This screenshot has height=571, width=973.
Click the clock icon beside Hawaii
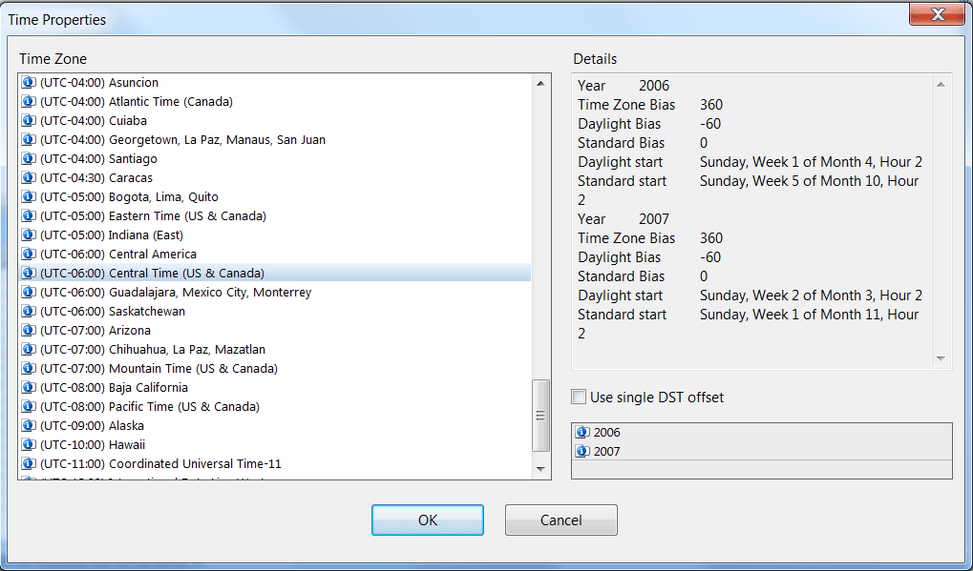click(x=28, y=444)
